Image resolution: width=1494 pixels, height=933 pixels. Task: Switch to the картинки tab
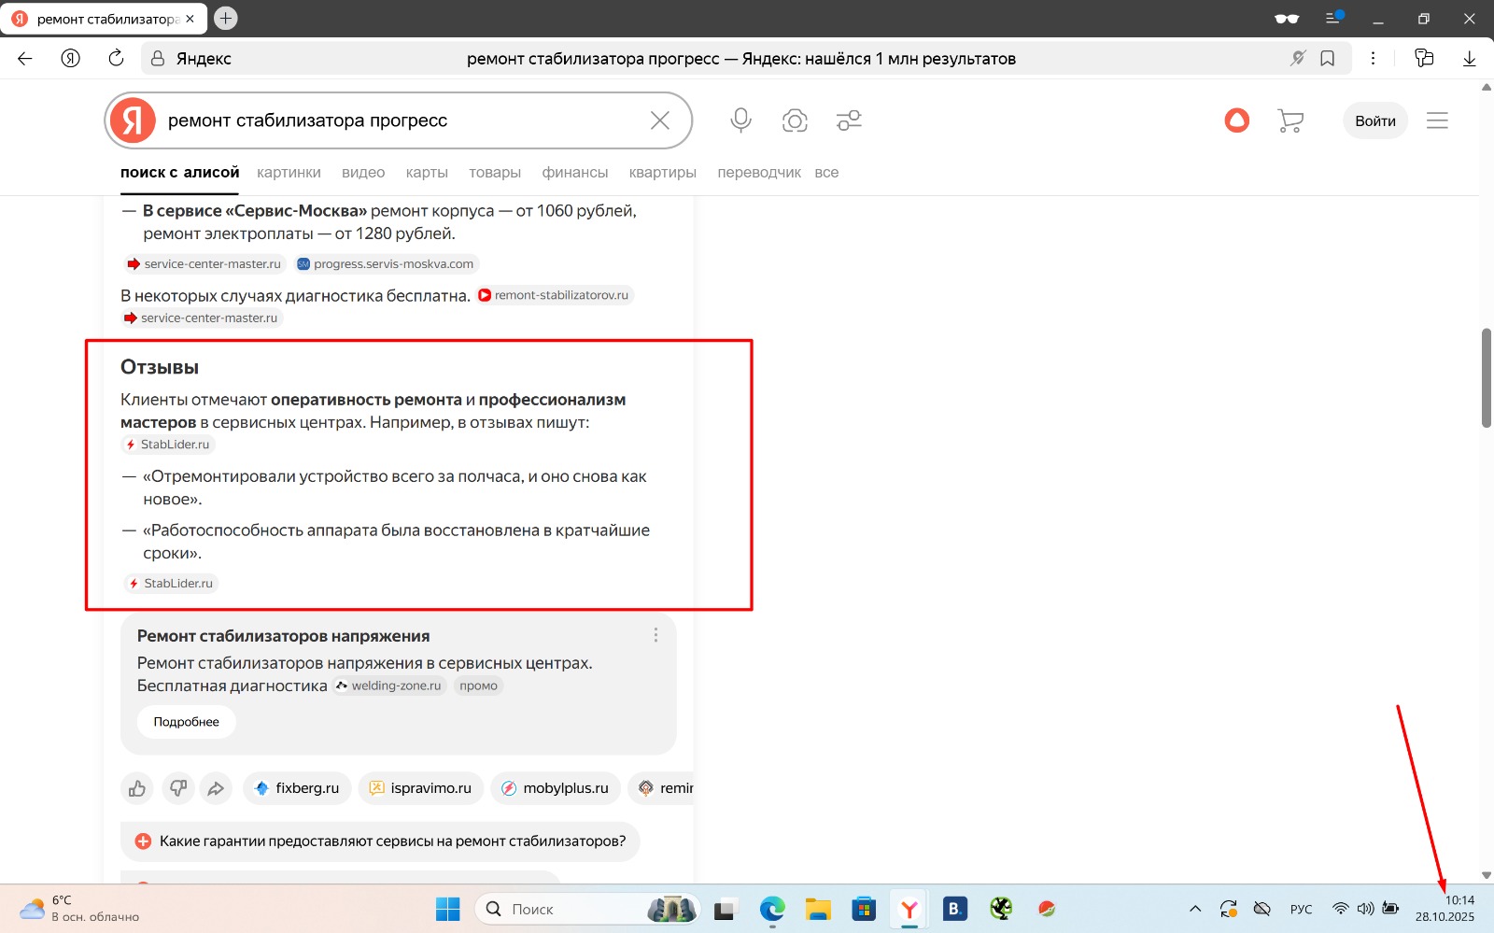[289, 172]
